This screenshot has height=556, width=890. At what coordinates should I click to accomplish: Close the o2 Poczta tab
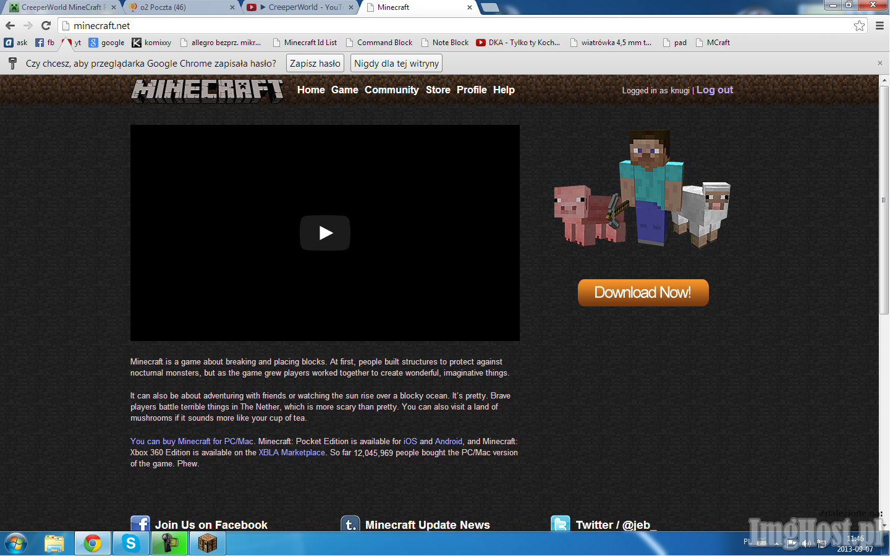point(232,7)
